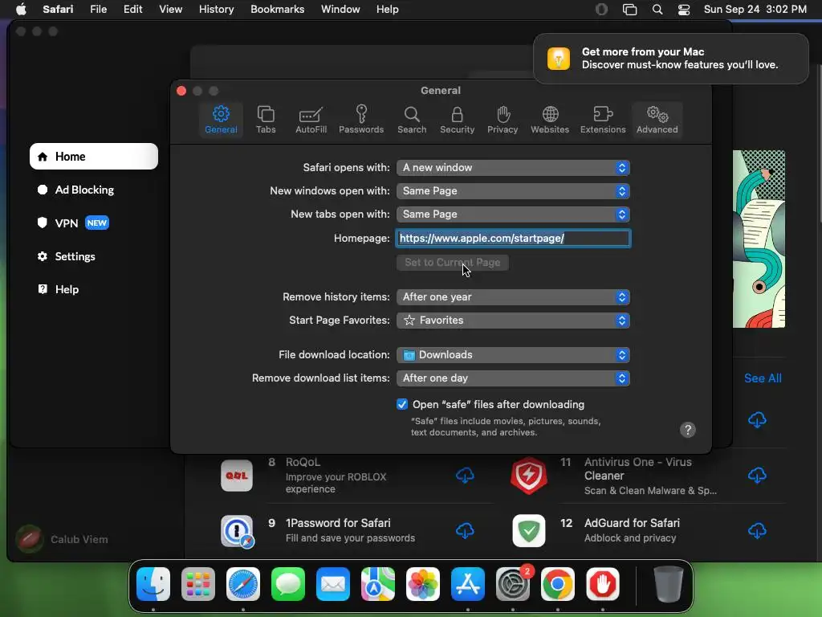Expand the 'Remove download list items' dropdown

513,378
